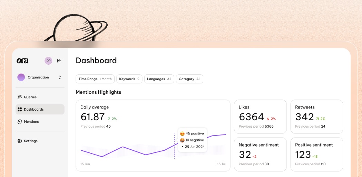The width and height of the screenshot is (362, 177).
Task: Click the 45 positive tooltip text
Action: tap(195, 133)
